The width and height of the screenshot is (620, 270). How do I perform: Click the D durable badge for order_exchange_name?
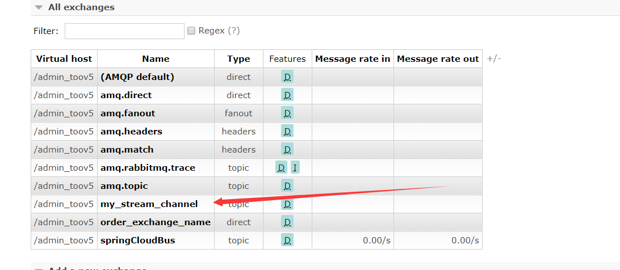287,222
